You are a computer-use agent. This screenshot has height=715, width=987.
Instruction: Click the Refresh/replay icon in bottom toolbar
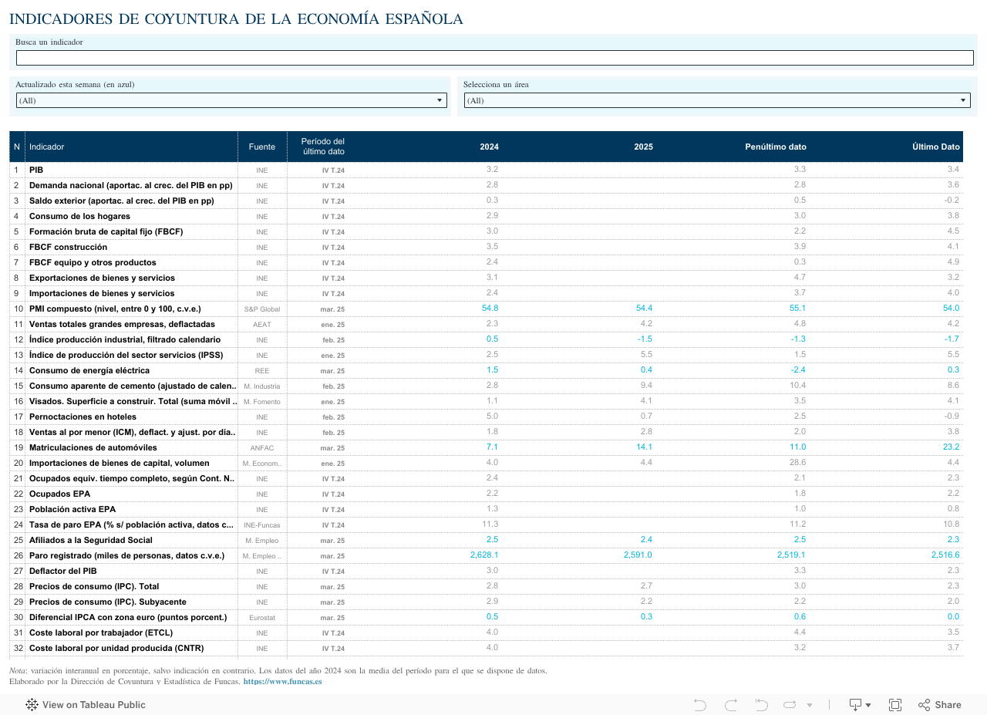click(x=790, y=704)
